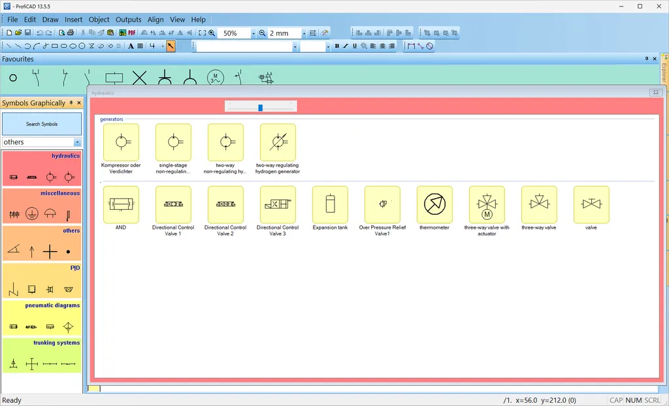Select the Rectangle drawing tool

(x=55, y=46)
